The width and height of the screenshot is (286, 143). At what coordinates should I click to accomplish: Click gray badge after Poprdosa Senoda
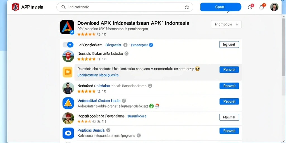(x=108, y=130)
